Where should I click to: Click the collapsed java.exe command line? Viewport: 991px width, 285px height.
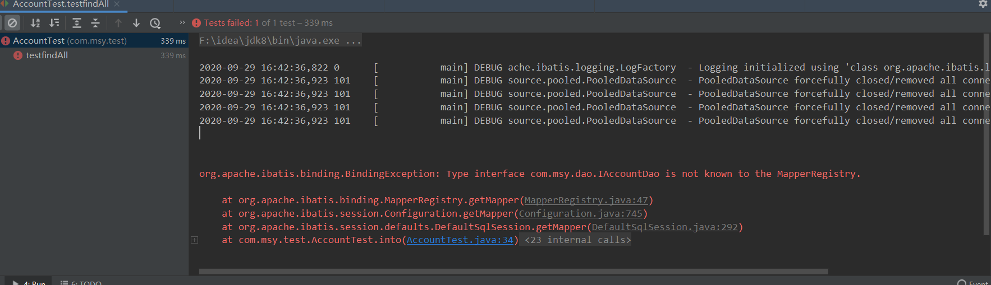(281, 41)
